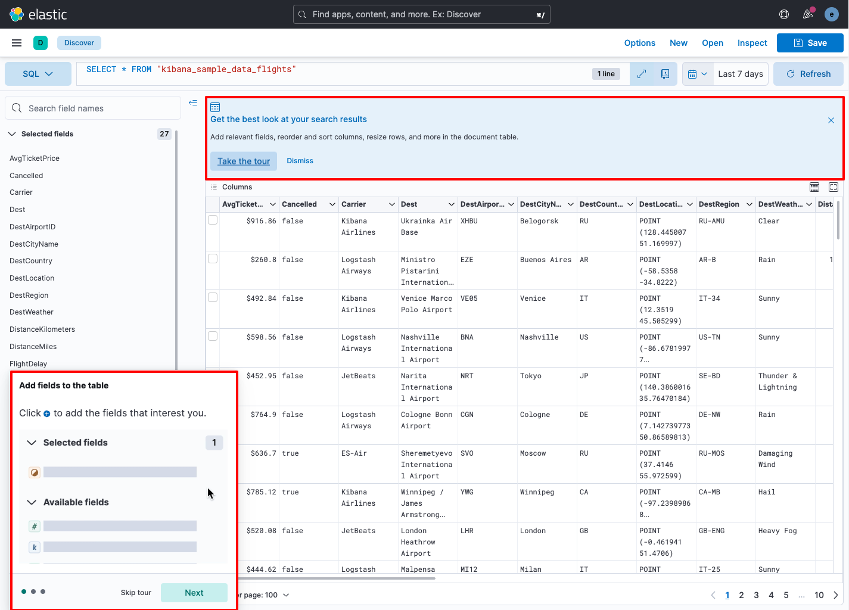
Task: Click the FlightDelay field in sidebar
Action: [x=28, y=364]
